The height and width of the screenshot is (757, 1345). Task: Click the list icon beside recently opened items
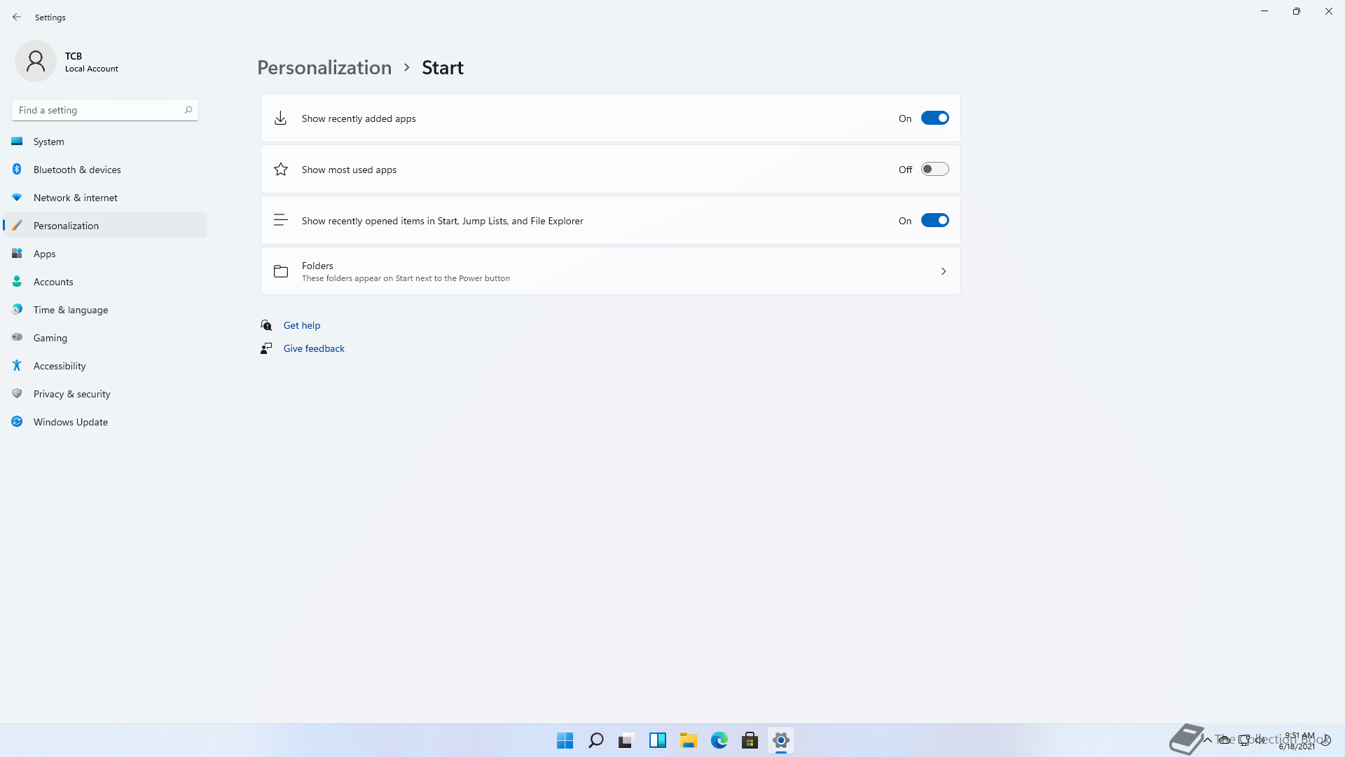(280, 220)
